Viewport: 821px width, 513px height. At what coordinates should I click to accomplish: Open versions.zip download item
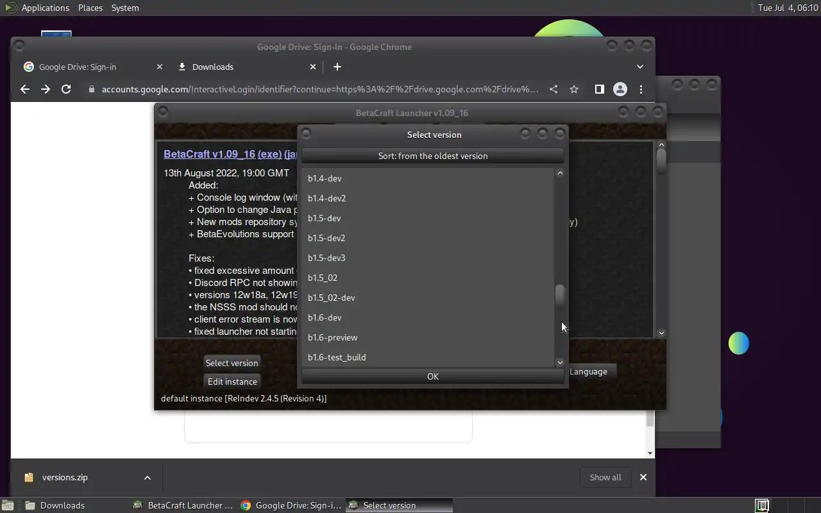pyautogui.click(x=64, y=477)
